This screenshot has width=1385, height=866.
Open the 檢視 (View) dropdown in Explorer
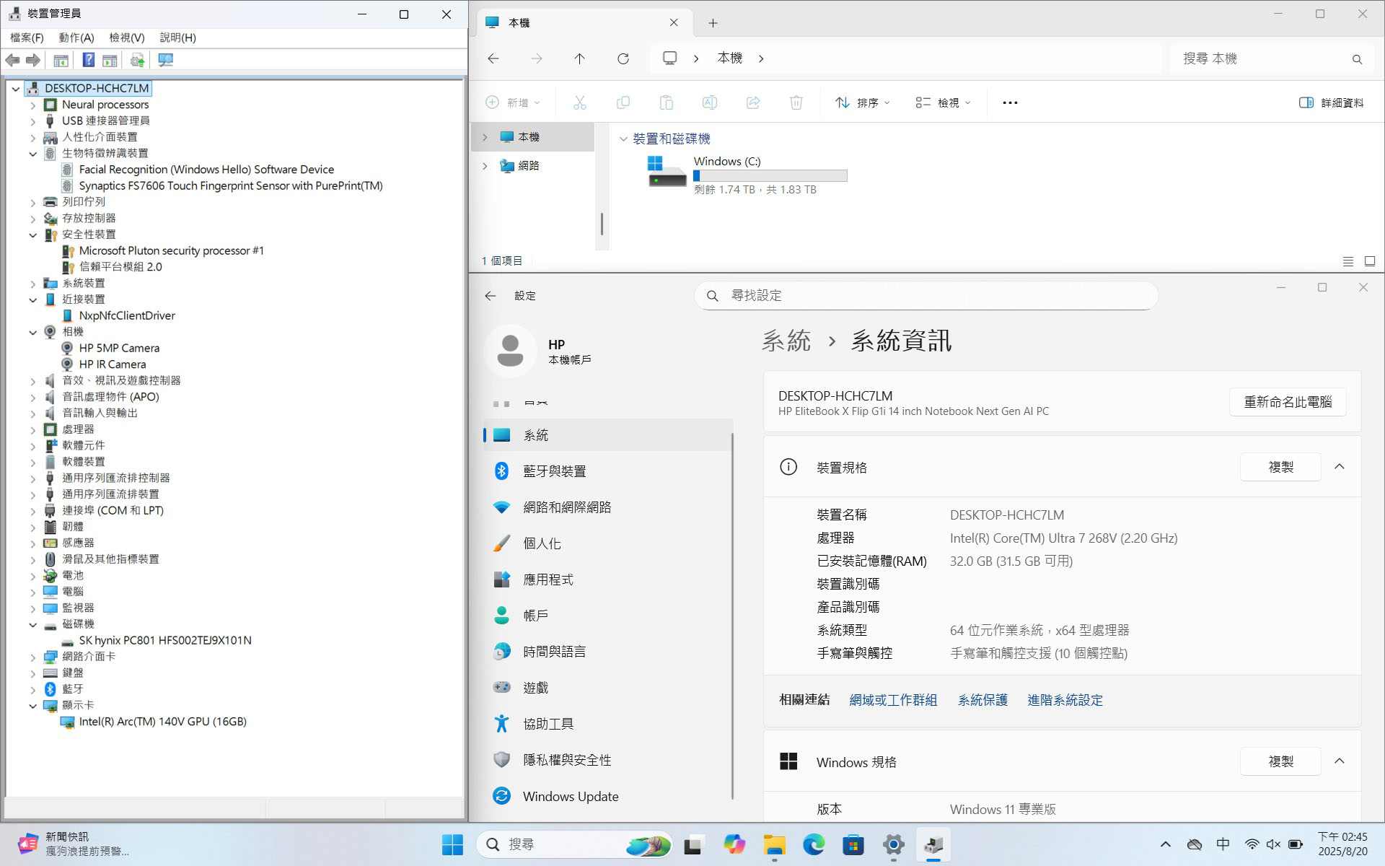pos(943,102)
